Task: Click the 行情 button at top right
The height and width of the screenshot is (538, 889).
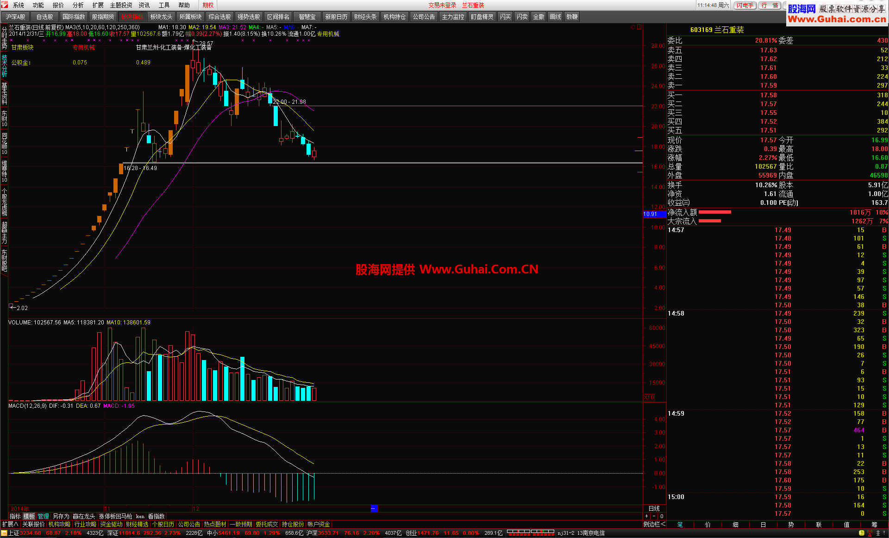Action: tap(770, 6)
